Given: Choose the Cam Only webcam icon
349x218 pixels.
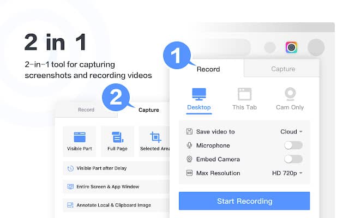Looking at the screenshot, I should tap(290, 95).
